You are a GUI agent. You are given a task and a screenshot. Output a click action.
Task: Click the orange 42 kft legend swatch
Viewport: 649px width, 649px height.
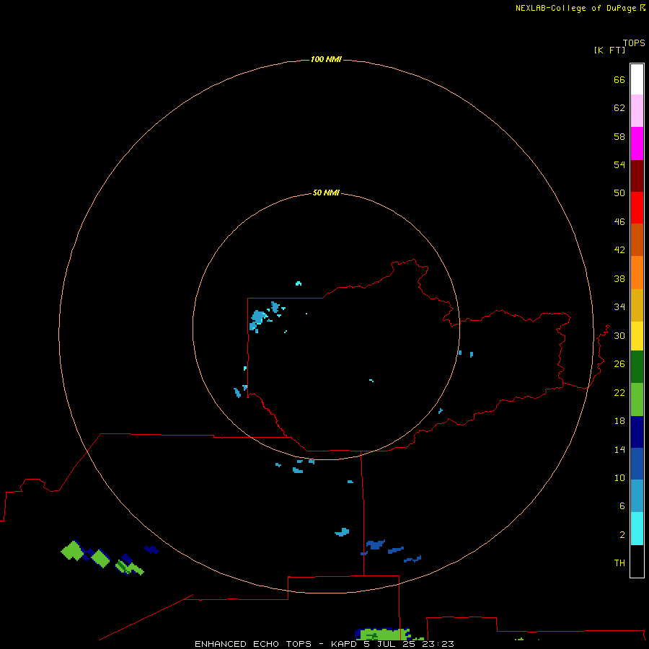[637, 273]
